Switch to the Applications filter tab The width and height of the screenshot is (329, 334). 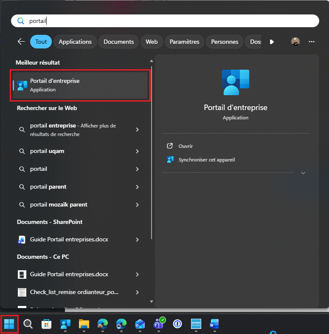pyautogui.click(x=75, y=42)
